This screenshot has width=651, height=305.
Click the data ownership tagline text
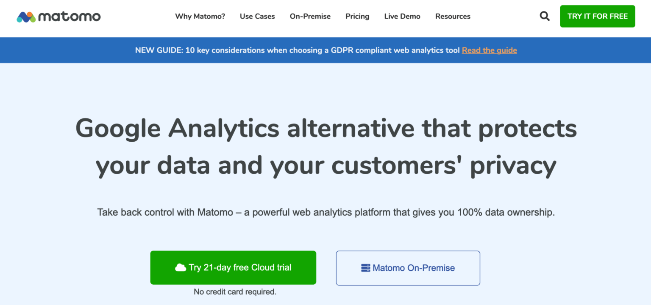point(325,212)
